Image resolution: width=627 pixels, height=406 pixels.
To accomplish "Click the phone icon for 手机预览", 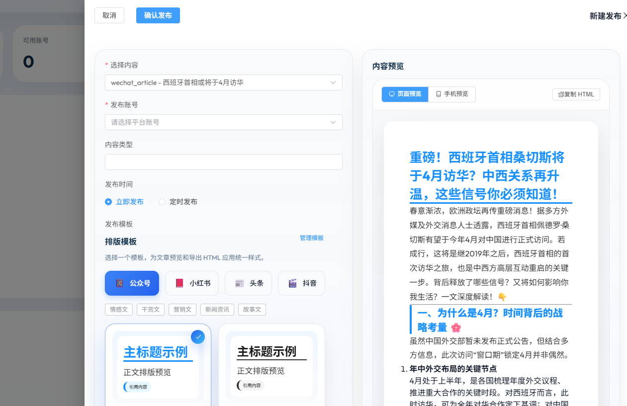I will pos(439,94).
